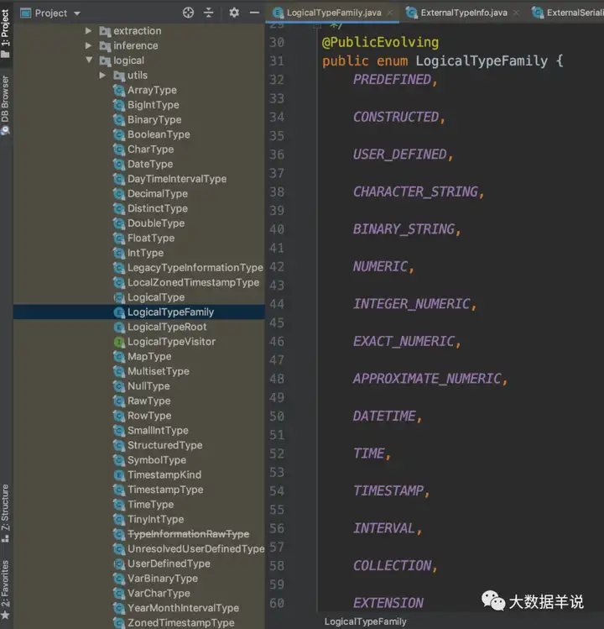This screenshot has width=604, height=629.
Task: Click the BooleanType class icon
Action: pyautogui.click(x=119, y=134)
